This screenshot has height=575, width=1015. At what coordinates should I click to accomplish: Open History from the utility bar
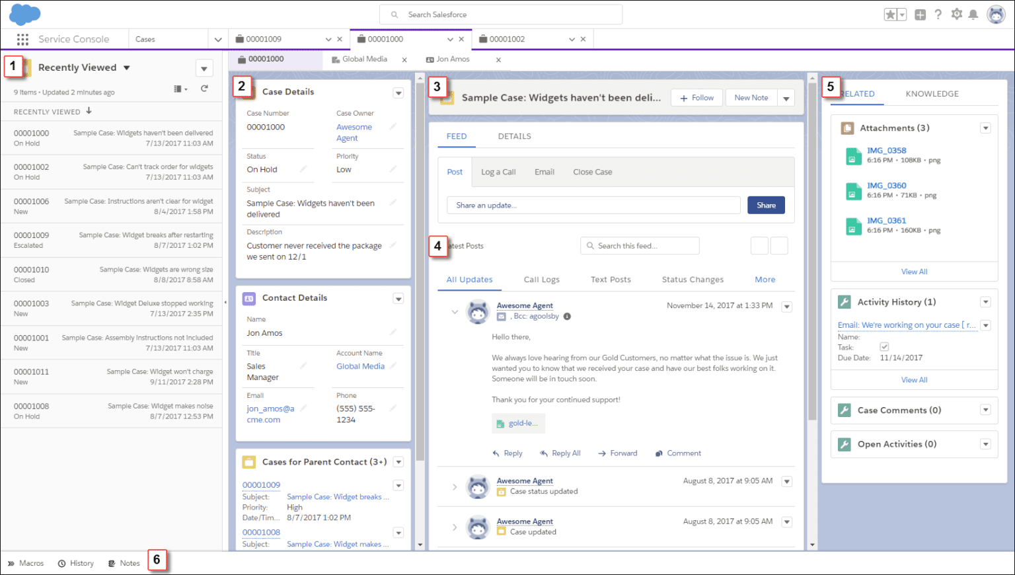tap(75, 563)
